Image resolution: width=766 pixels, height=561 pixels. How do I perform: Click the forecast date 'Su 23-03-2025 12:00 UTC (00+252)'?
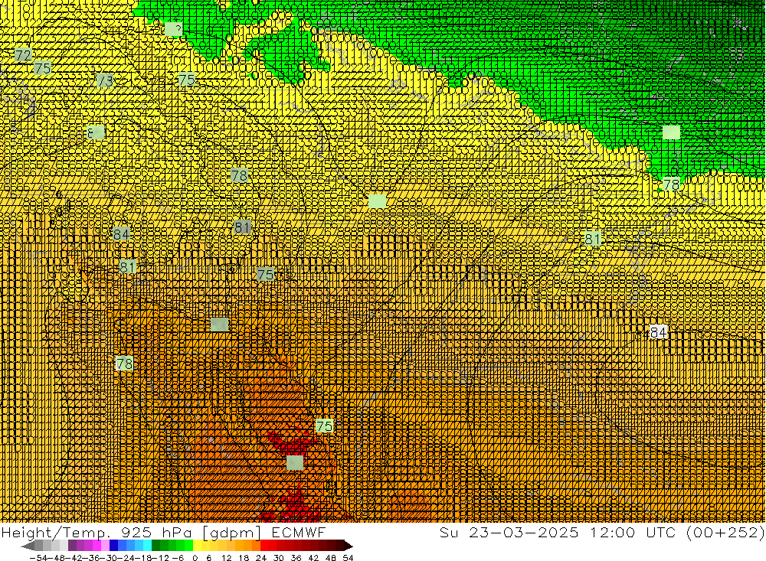(602, 532)
